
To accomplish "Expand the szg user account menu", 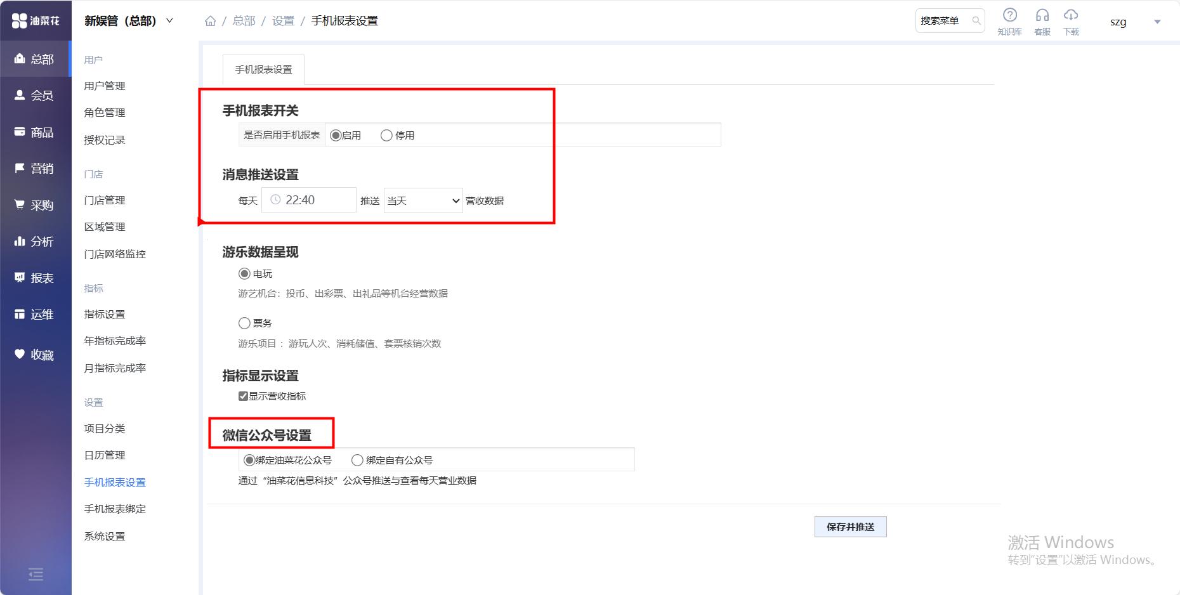I will click(x=1157, y=22).
